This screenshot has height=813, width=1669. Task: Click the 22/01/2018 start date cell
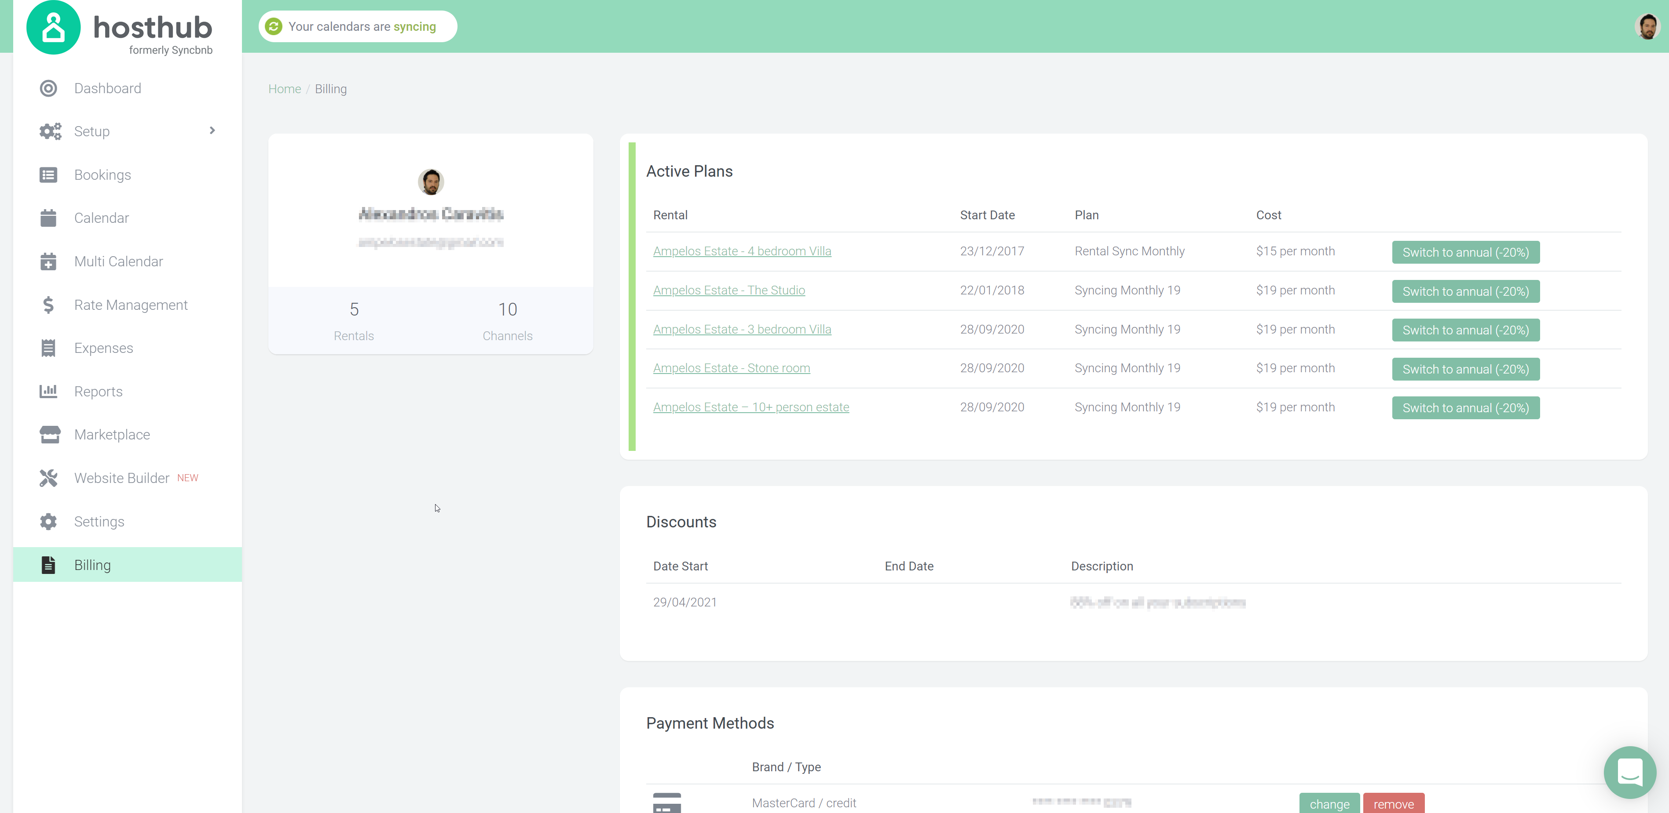(992, 290)
